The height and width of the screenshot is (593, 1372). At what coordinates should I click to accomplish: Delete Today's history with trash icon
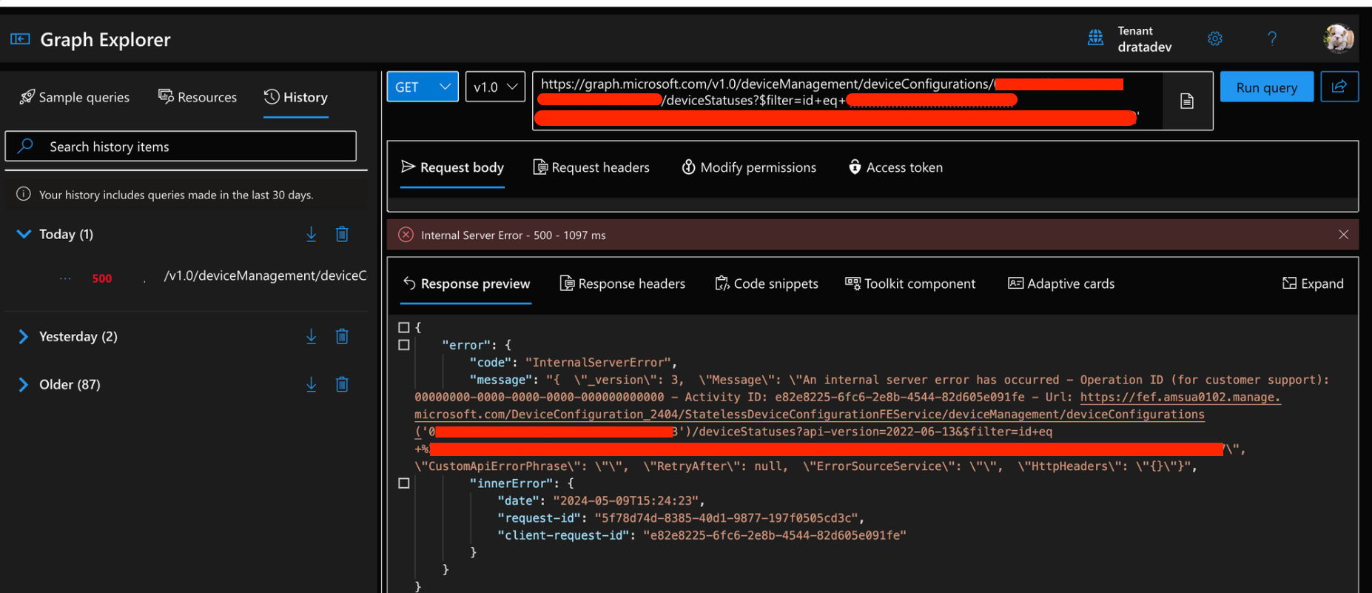(x=342, y=235)
